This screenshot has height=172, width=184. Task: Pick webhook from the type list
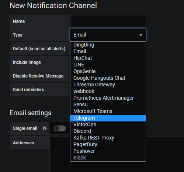point(108,91)
